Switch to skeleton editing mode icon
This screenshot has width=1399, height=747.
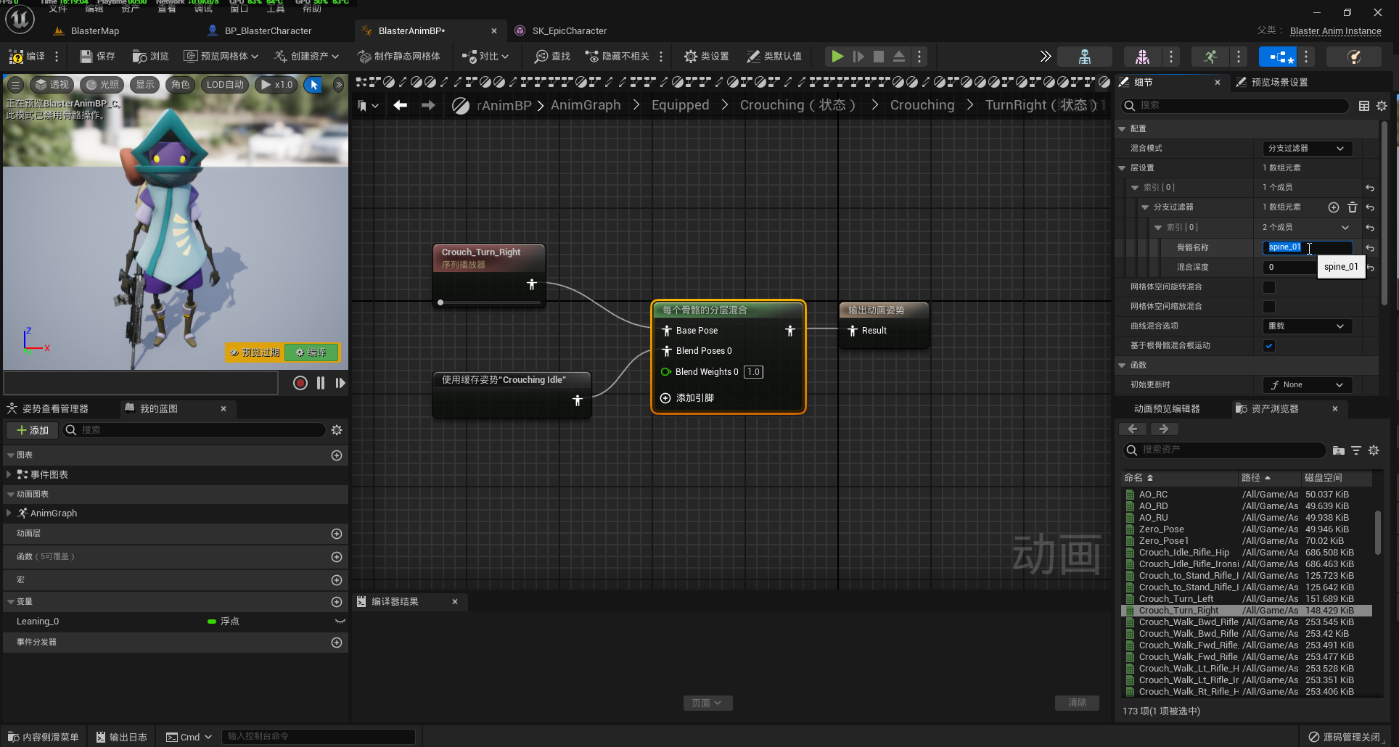1085,57
